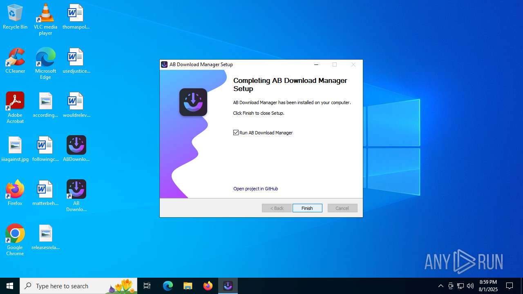Open network status tray icon
Viewport: 523px width, 294px height.
click(x=460, y=286)
